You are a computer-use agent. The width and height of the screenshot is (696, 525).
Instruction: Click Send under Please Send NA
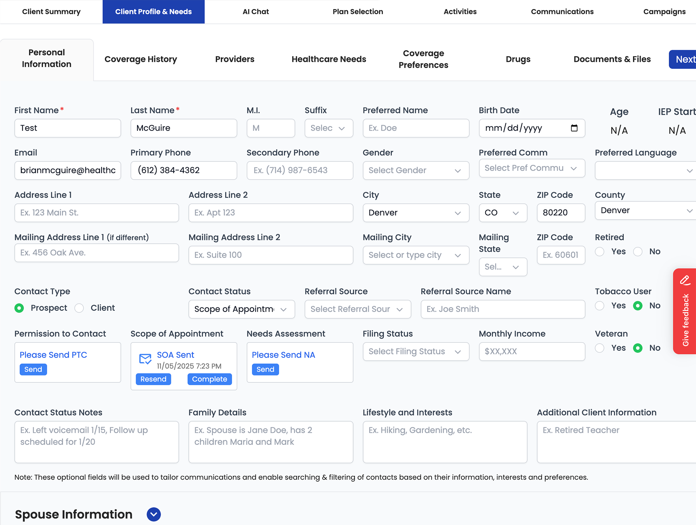tap(265, 369)
